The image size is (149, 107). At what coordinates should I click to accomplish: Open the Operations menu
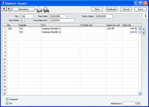24,9
